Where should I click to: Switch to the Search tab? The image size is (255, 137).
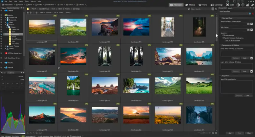pos(230,8)
